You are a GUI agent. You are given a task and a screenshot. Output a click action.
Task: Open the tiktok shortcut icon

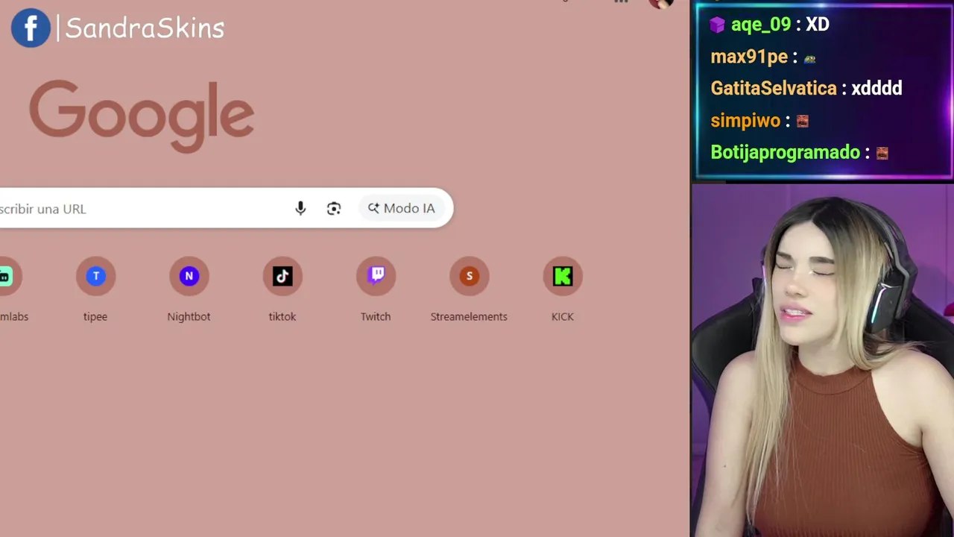(x=282, y=276)
